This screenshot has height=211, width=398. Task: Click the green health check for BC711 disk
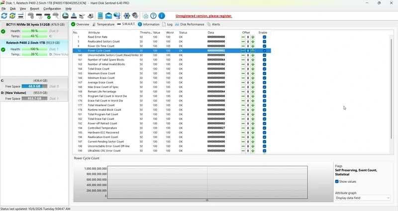3,31
